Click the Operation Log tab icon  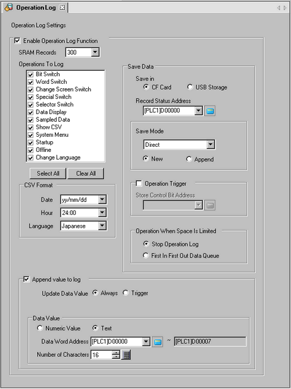[8, 8]
